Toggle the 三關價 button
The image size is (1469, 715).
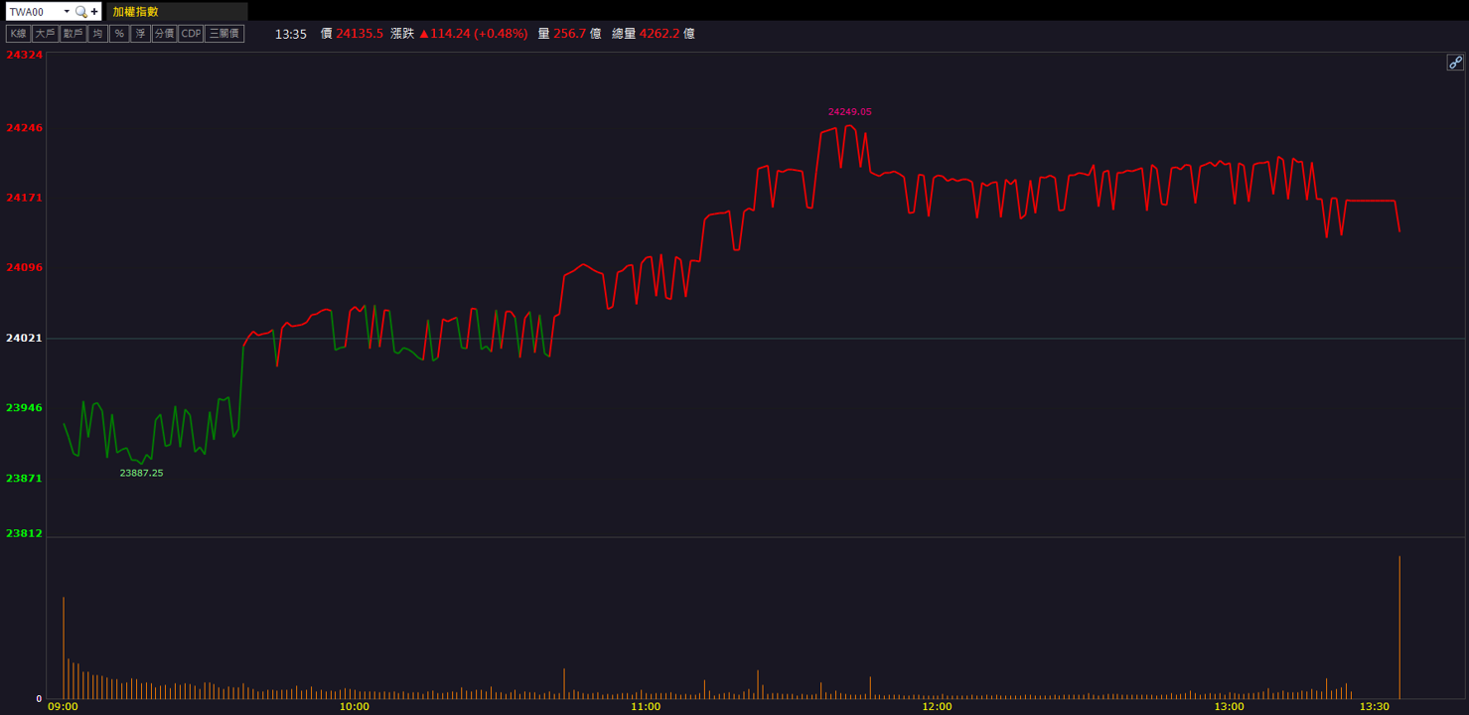point(224,34)
